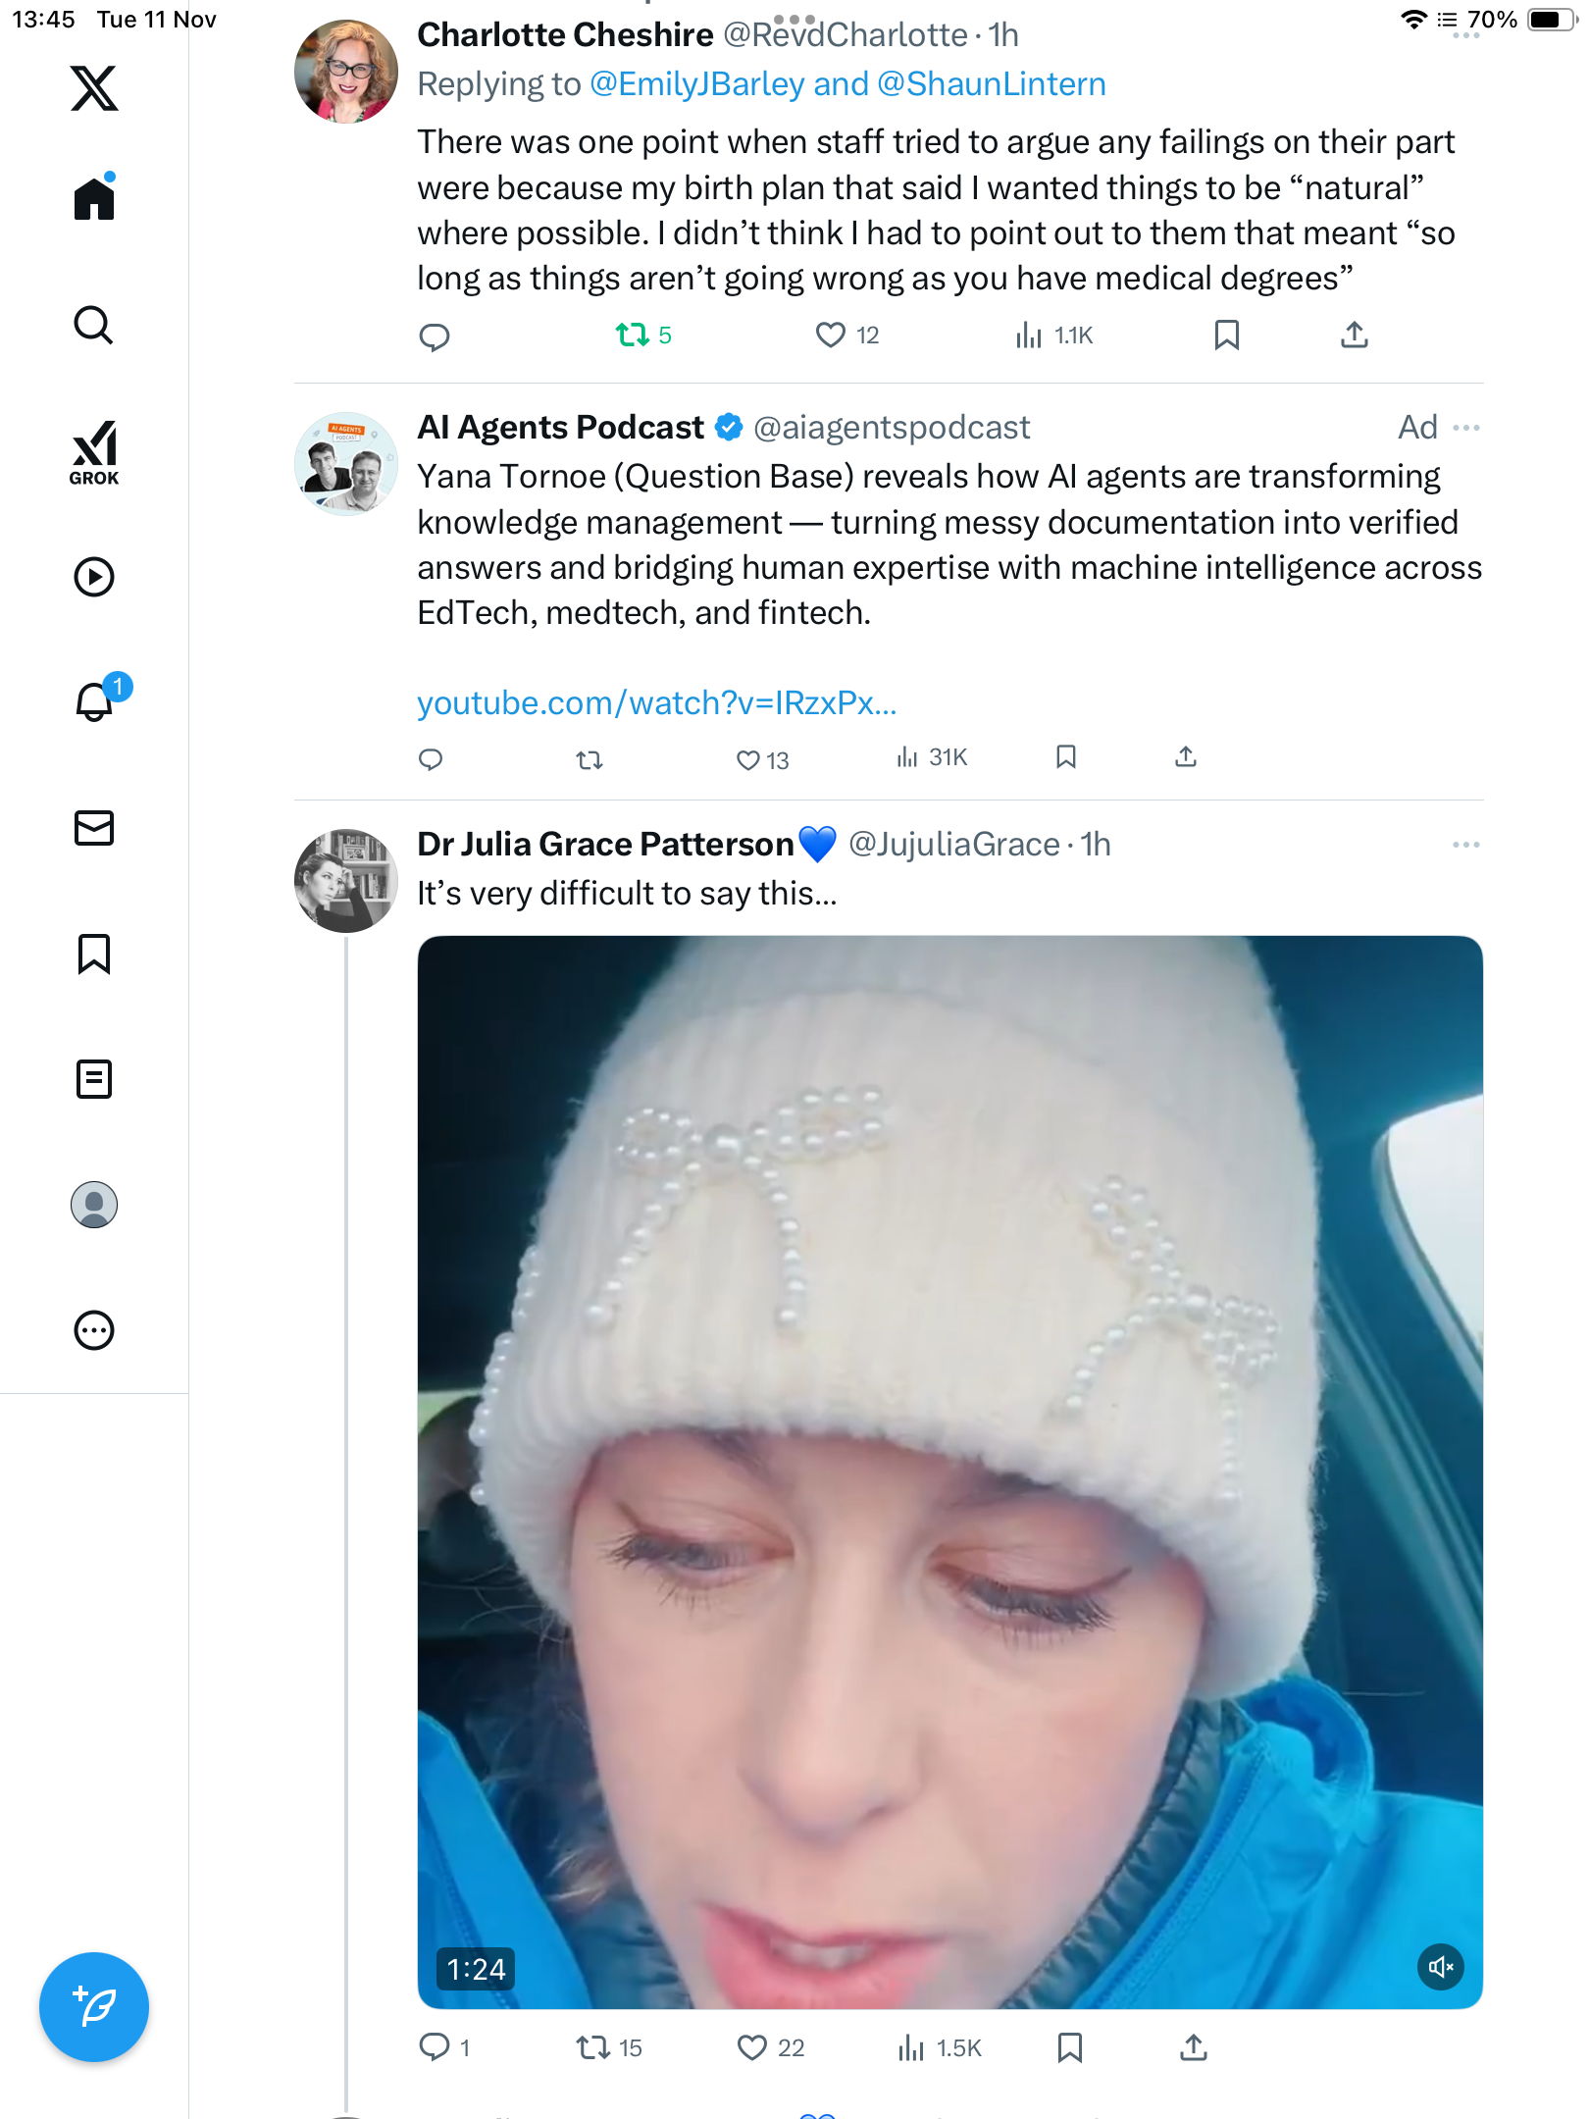Undo repost on Charlotte Cheshire's reply

(x=633, y=336)
